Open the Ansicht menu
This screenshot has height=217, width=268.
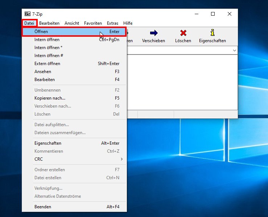[72, 23]
